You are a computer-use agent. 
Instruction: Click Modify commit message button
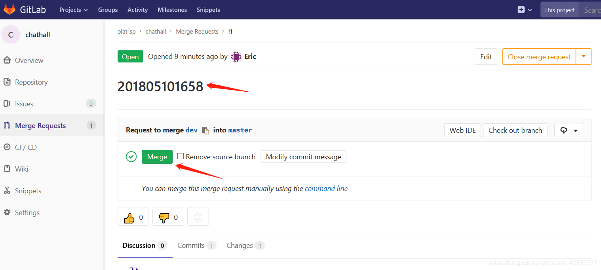tap(303, 157)
